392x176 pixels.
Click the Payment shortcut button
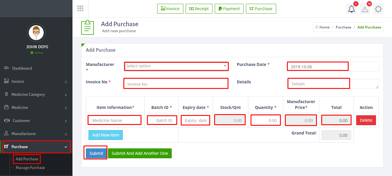point(229,9)
